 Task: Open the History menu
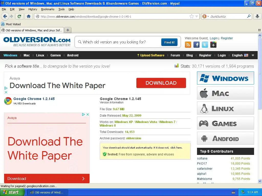pyautogui.click(x=32, y=9)
